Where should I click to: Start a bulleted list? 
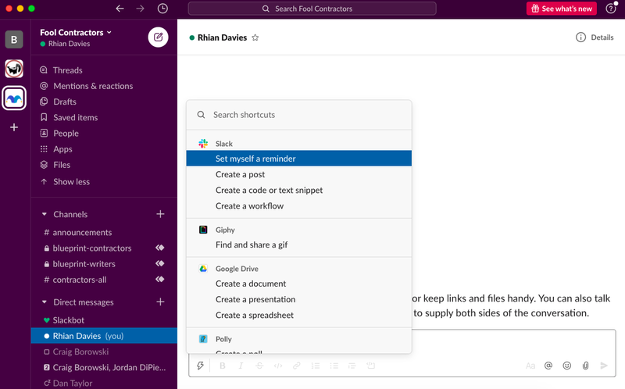[334, 366]
